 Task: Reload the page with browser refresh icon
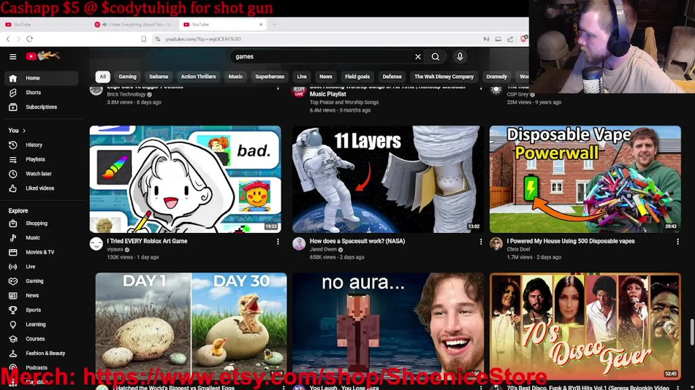(30, 39)
